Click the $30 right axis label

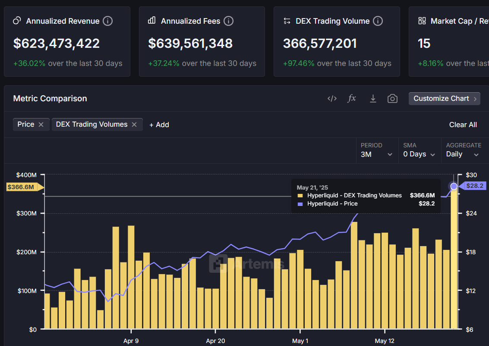click(x=471, y=175)
